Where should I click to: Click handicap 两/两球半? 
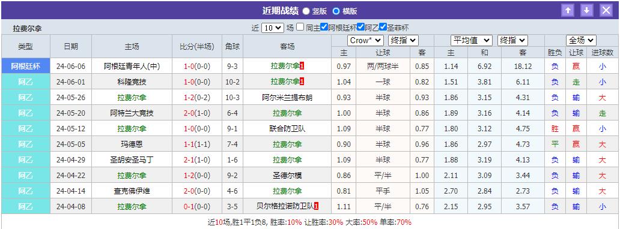382,67
